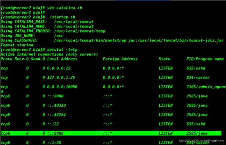
Task: Click 'bootstrap.jar' in the CLASSPATH line
Action: pos(120,40)
